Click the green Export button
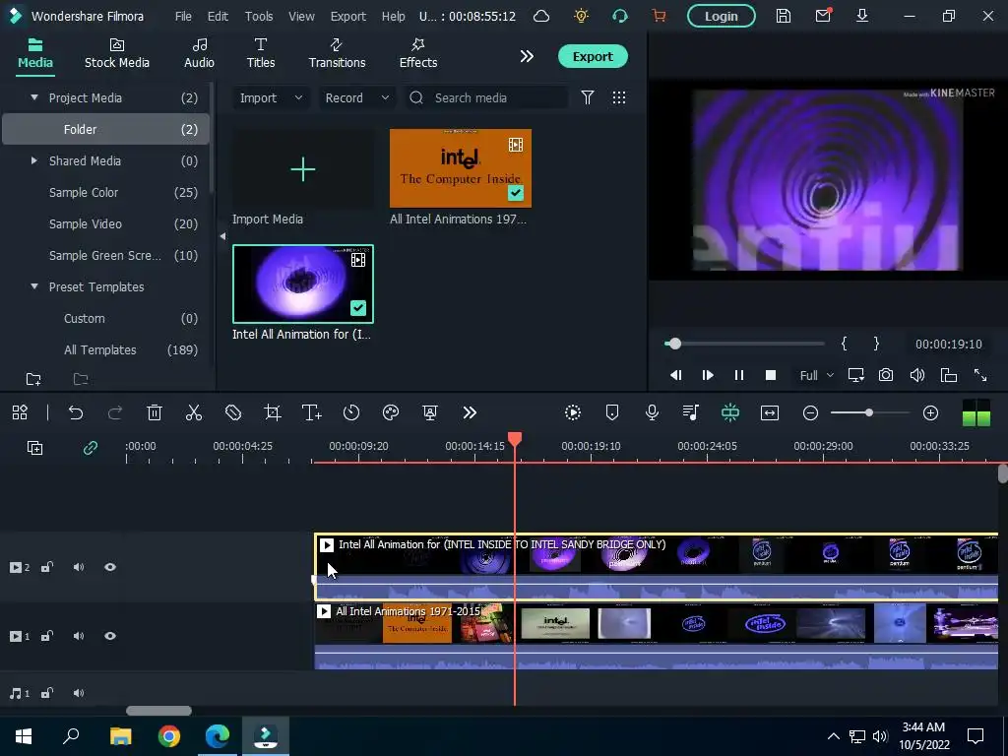Image resolution: width=1008 pixels, height=756 pixels. click(x=592, y=56)
